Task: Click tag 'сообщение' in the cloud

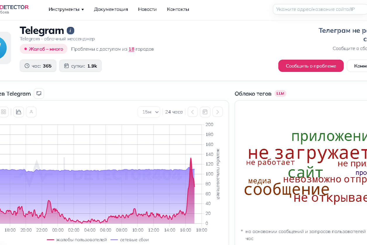Action: point(287,189)
